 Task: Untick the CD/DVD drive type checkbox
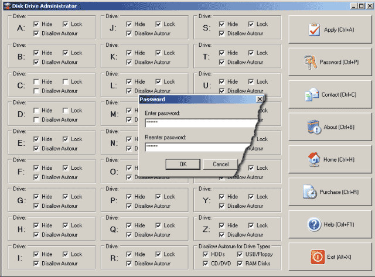tap(205, 264)
